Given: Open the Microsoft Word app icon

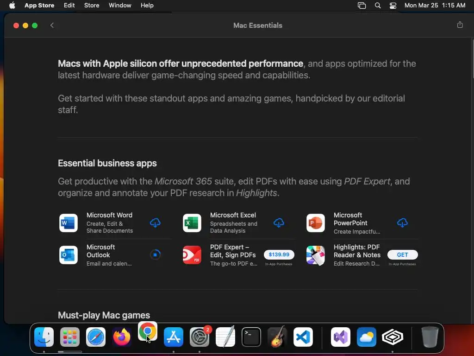Looking at the screenshot, I should [x=69, y=223].
